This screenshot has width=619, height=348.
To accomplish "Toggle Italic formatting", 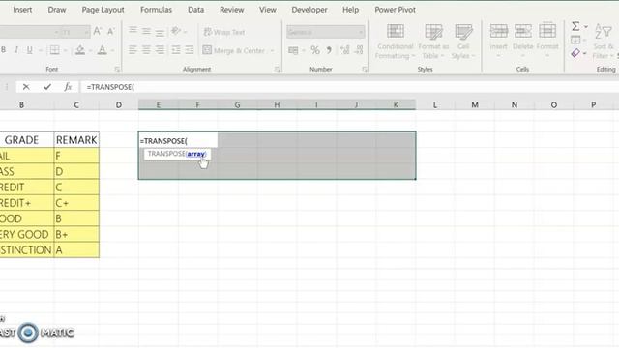I will [16, 50].
